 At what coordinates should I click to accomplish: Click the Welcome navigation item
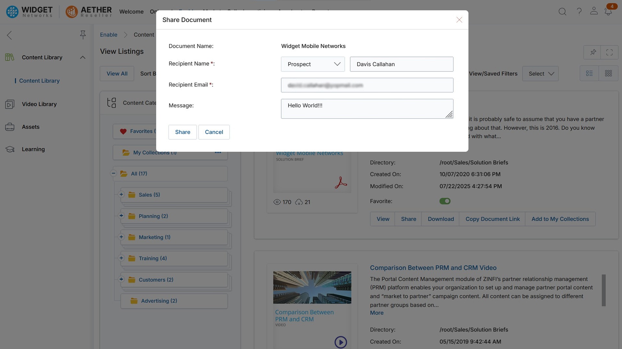click(x=131, y=12)
